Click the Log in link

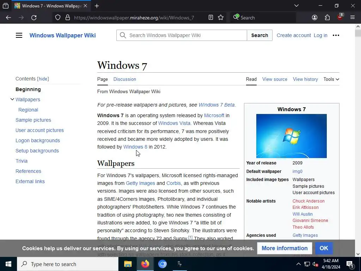(x=320, y=35)
